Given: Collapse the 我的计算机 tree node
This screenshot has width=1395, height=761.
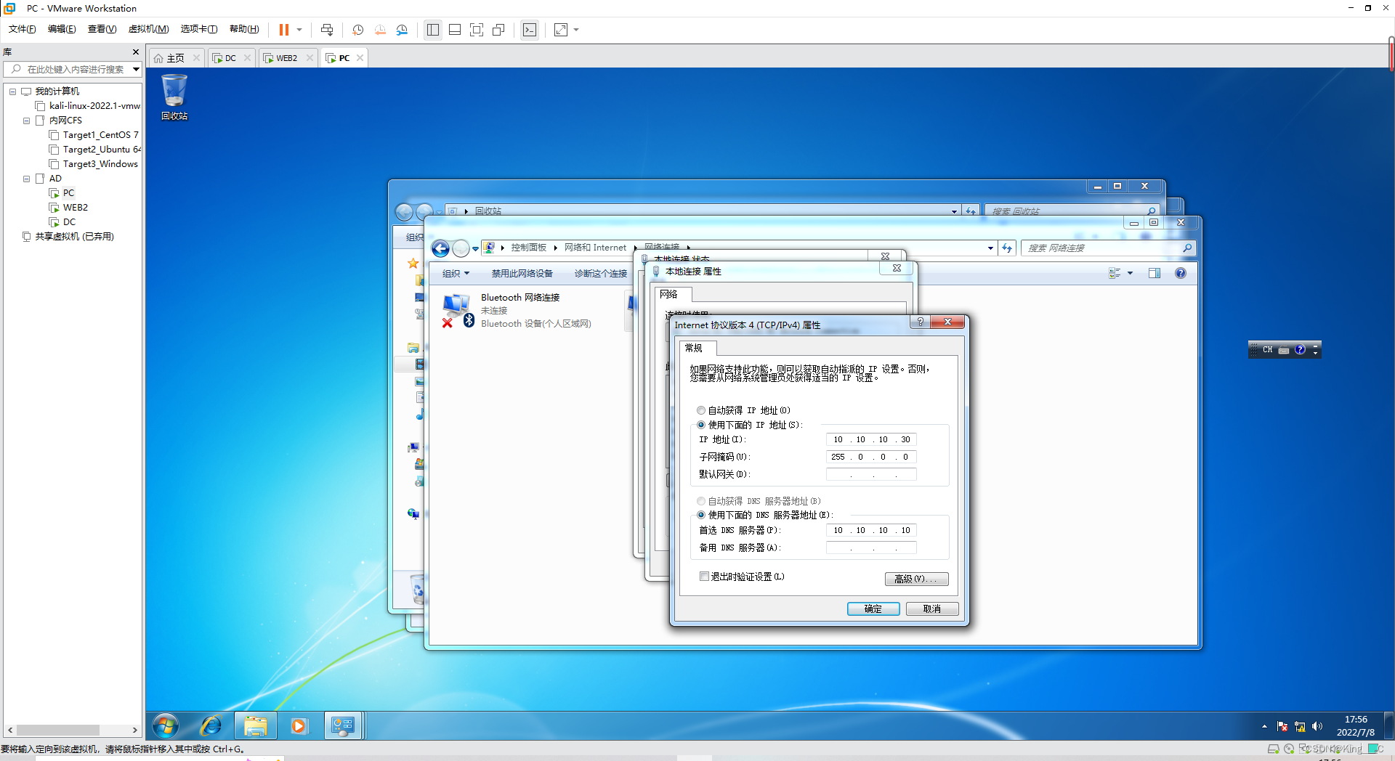Looking at the screenshot, I should (12, 91).
